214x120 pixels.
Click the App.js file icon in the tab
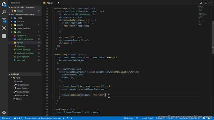click(x=44, y=3)
